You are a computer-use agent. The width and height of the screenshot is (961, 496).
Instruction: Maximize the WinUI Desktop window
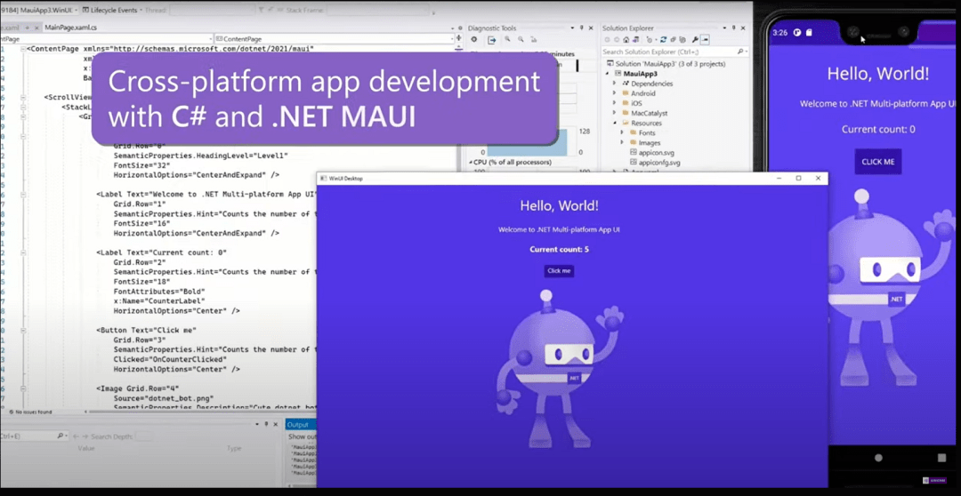tap(798, 178)
